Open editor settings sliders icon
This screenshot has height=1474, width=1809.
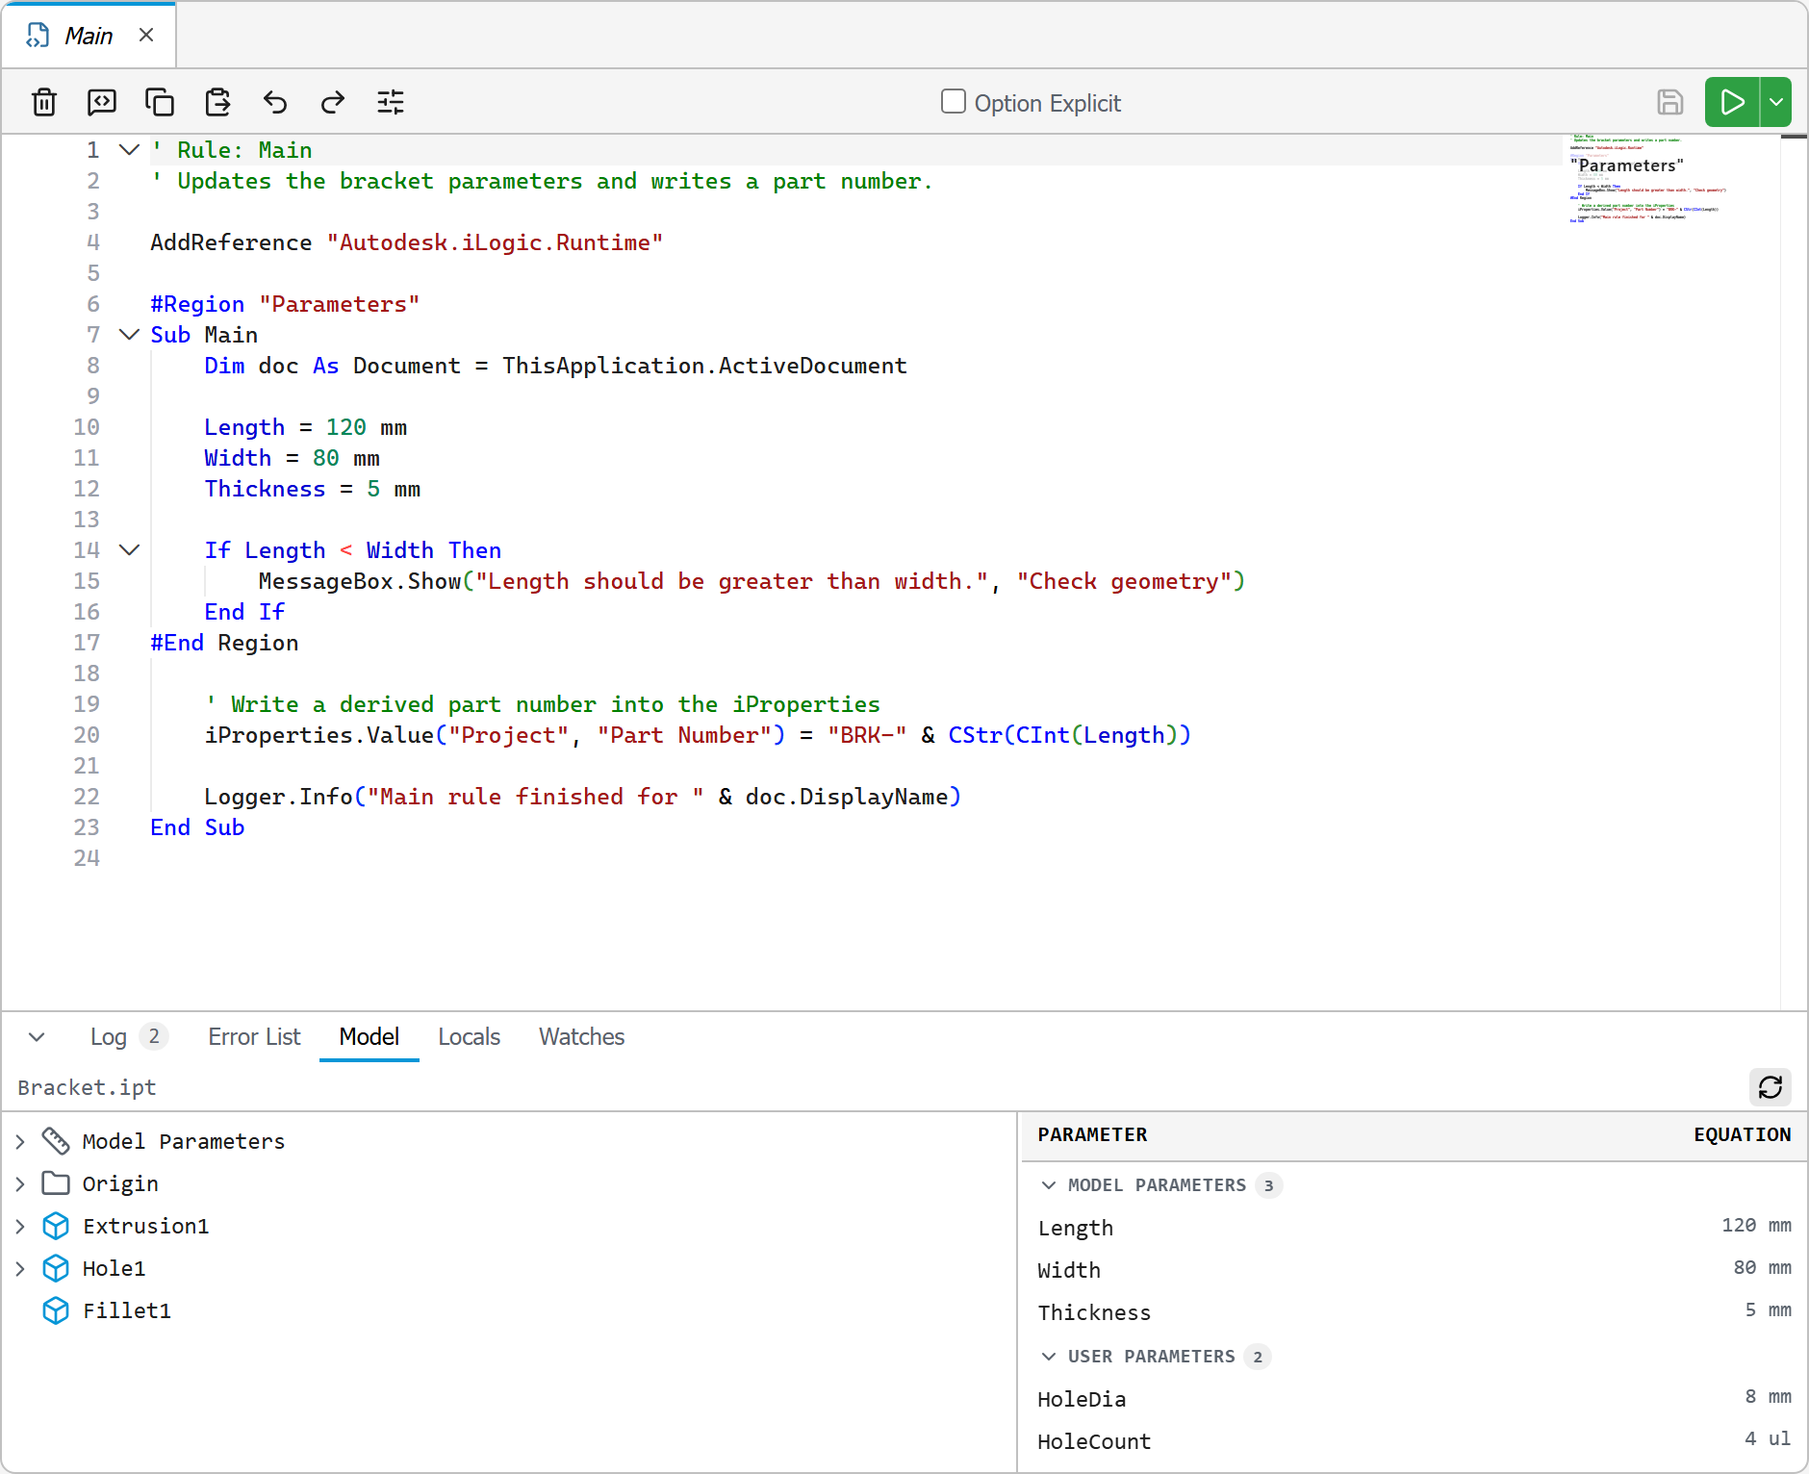tap(391, 102)
